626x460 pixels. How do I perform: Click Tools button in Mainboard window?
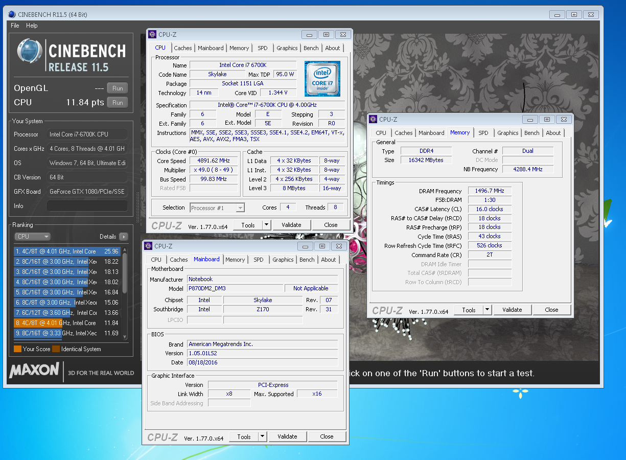click(x=244, y=436)
